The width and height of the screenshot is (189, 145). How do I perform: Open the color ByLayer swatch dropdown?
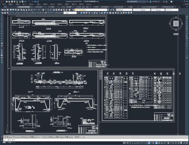click(x=124, y=10)
